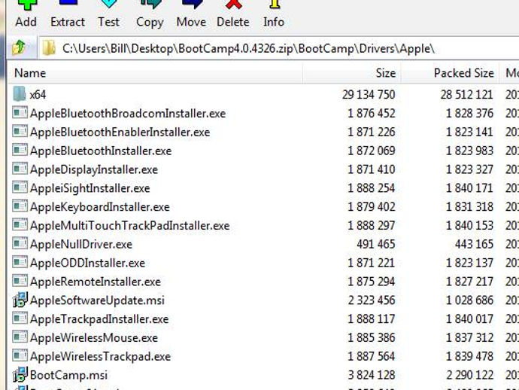519x390 pixels.
Task: Click icon of AppleMultiTouchTrackPadInstaller.exe
Action: point(20,225)
